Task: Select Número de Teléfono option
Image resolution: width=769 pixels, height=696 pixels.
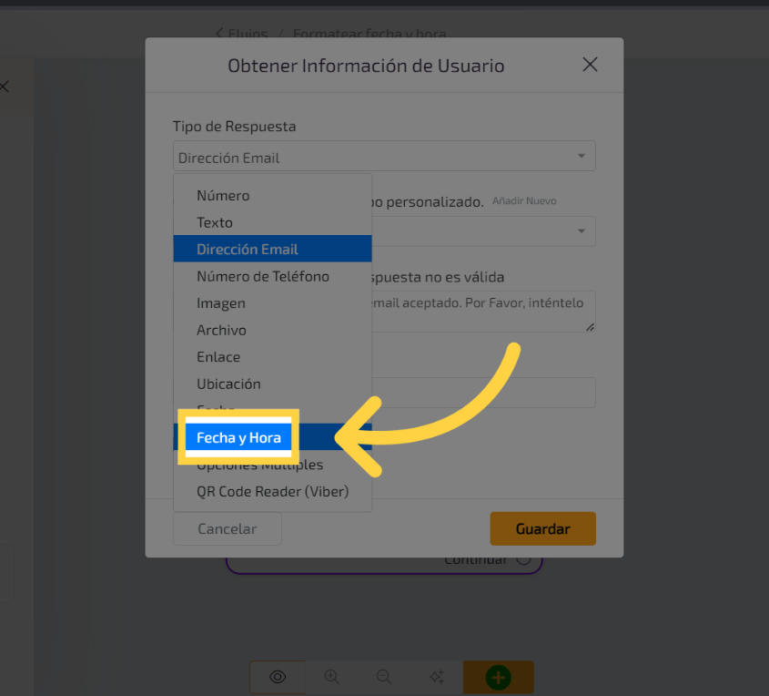Action: pos(263,276)
